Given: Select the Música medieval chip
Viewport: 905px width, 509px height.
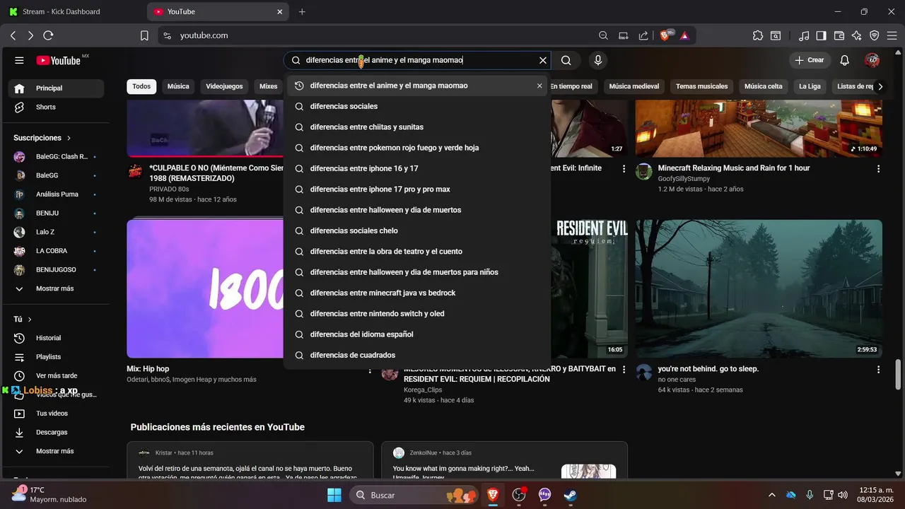Looking at the screenshot, I should tap(634, 86).
